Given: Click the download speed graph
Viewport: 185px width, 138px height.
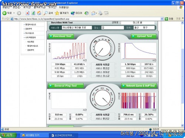Looking at the screenshot, I should (x=69, y=51).
